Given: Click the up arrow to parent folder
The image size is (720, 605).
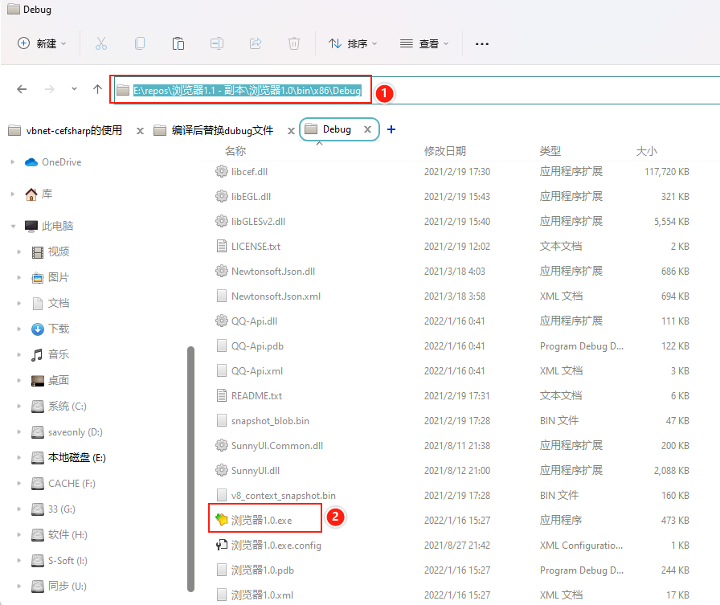Looking at the screenshot, I should point(96,90).
